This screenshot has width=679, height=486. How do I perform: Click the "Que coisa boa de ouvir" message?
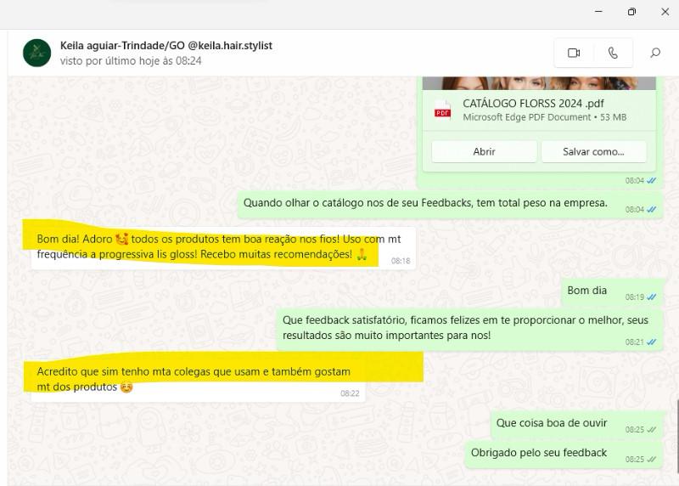point(552,423)
